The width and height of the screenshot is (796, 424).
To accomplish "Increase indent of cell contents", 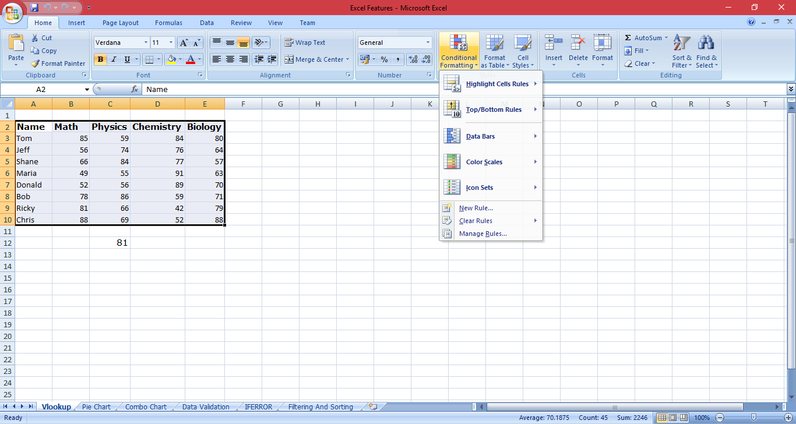I will (x=272, y=59).
